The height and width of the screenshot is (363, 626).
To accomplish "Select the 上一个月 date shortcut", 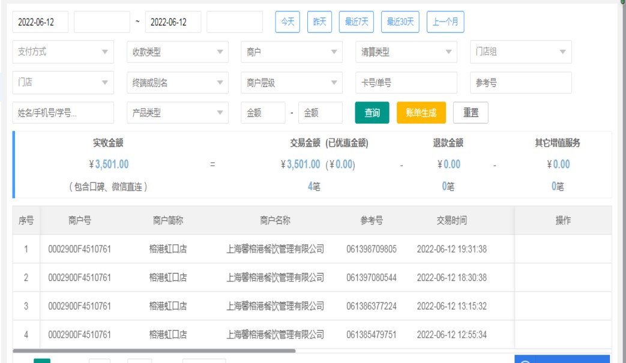I will [445, 22].
